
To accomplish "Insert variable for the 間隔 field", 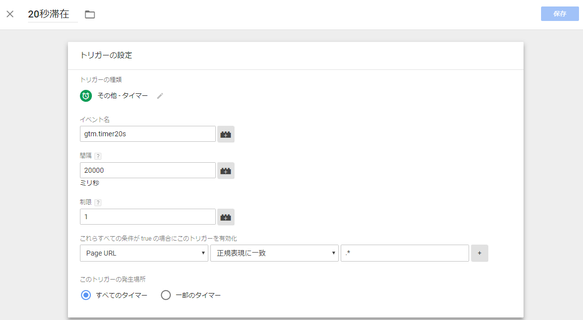I will (x=226, y=171).
